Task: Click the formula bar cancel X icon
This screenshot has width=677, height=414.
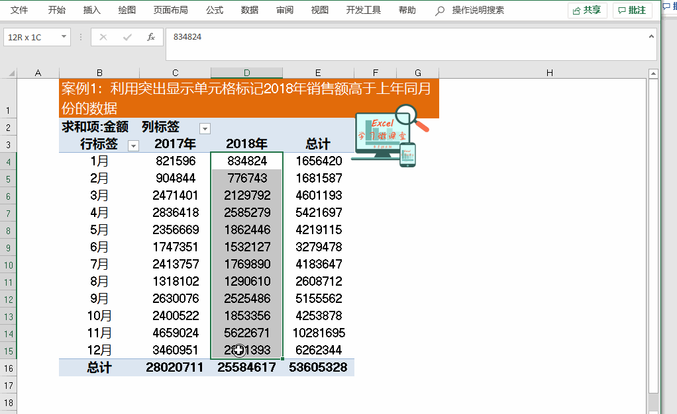Action: pos(103,37)
